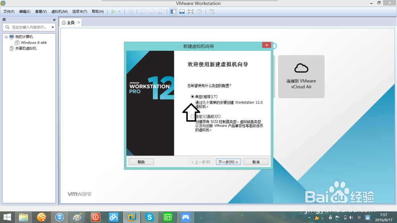
Task: Click the take snapshot toolbar icon
Action: point(143,12)
